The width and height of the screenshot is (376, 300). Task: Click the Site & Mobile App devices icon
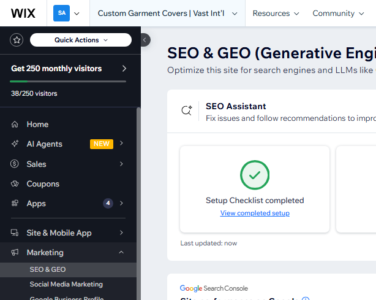pyautogui.click(x=15, y=233)
